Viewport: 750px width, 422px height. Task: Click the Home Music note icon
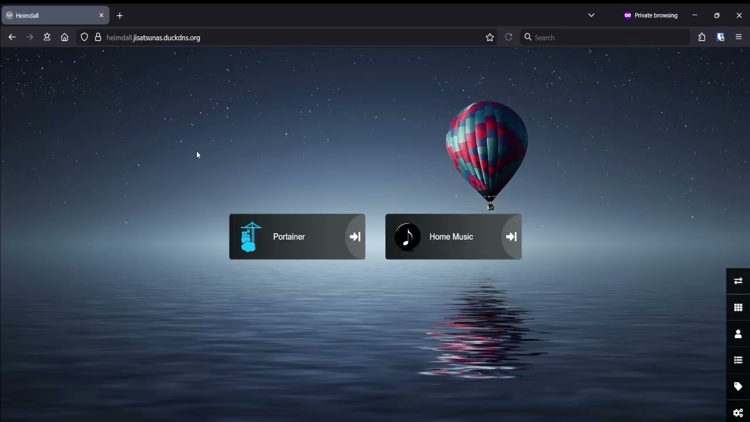(x=407, y=237)
